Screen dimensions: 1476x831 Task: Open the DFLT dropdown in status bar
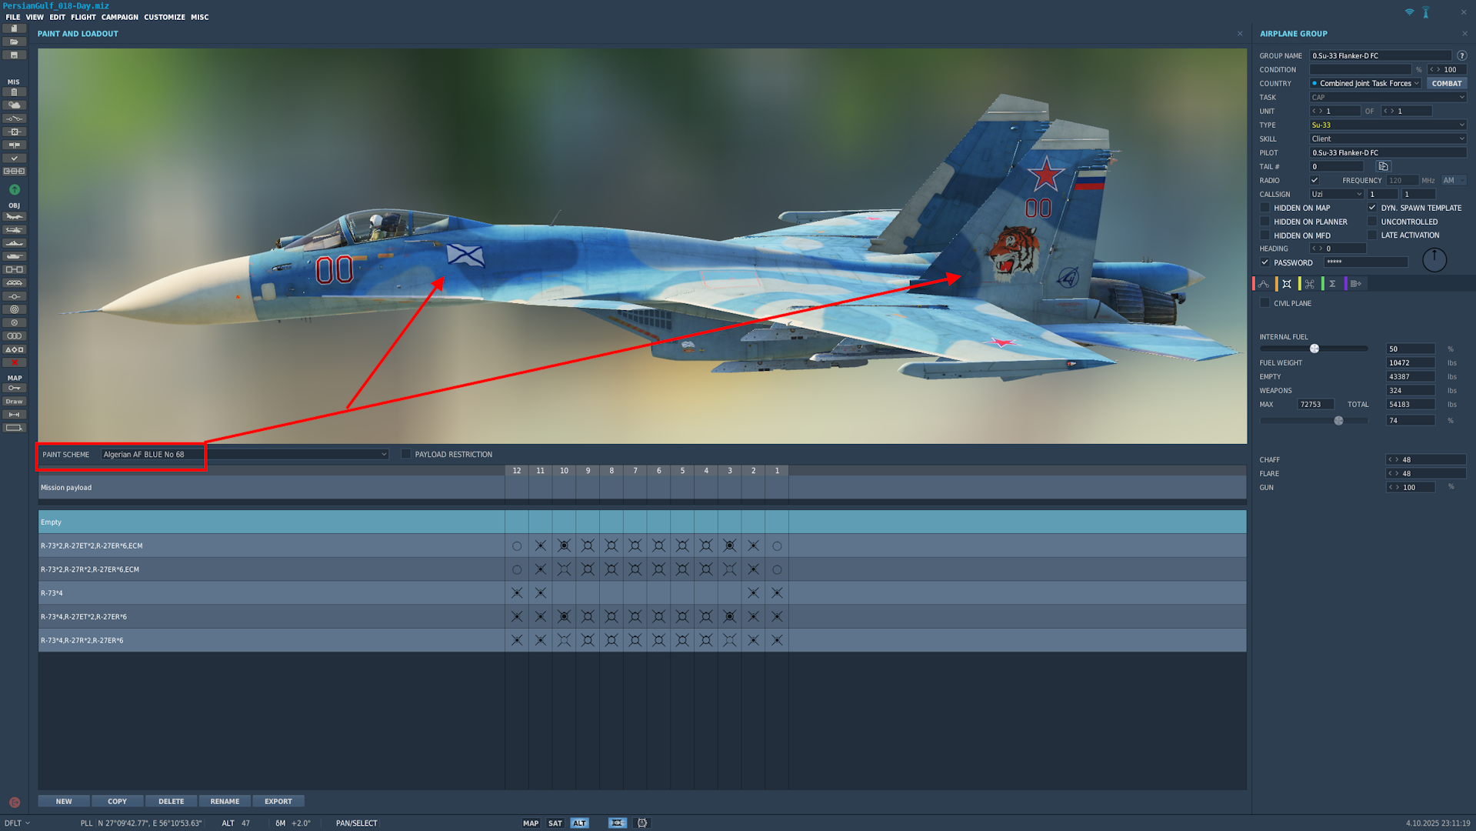pos(17,823)
